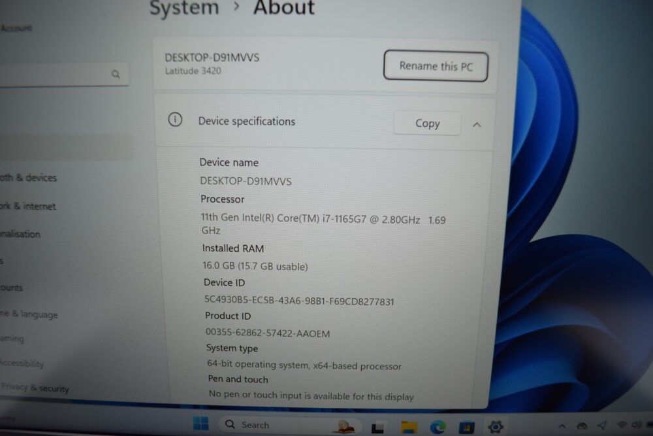Open the Windows Start menu

point(200,424)
